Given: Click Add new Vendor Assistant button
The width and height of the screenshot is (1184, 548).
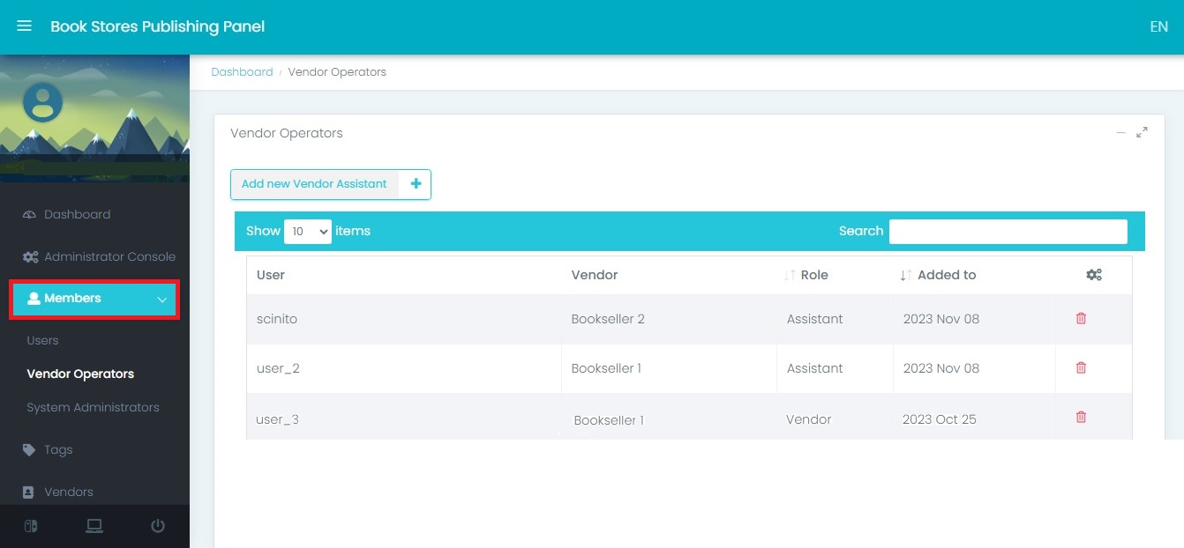Looking at the screenshot, I should pyautogui.click(x=330, y=184).
